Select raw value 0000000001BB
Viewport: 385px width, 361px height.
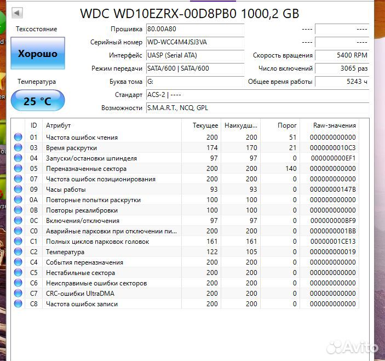pyautogui.click(x=333, y=231)
